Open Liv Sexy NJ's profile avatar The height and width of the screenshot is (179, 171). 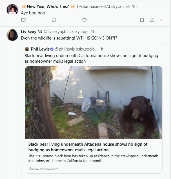12,35
